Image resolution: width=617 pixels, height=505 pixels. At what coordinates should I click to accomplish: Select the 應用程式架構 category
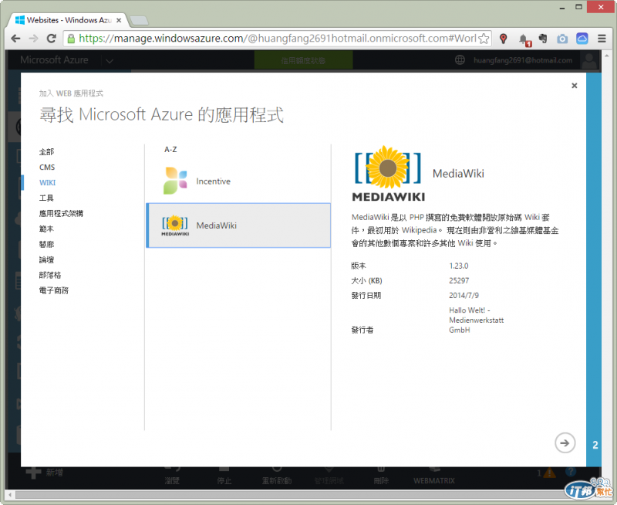[61, 213]
